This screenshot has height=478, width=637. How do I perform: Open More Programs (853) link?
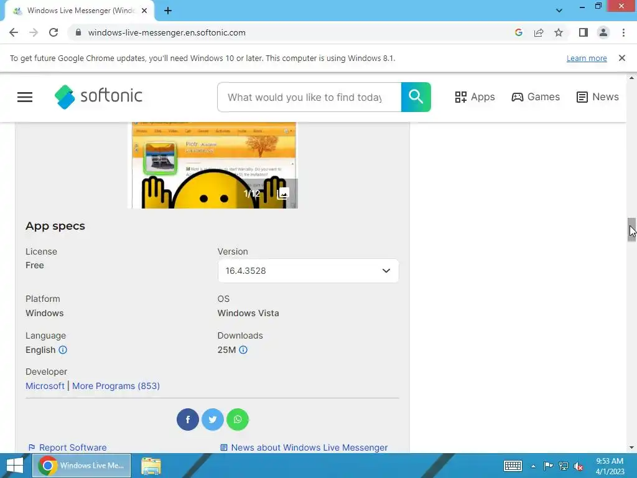pyautogui.click(x=116, y=386)
